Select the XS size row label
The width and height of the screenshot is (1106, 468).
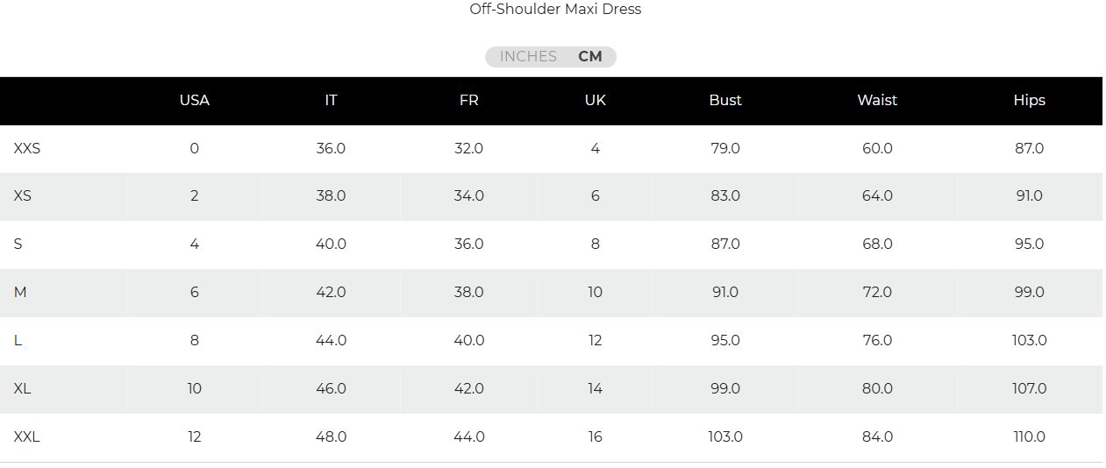pos(23,195)
